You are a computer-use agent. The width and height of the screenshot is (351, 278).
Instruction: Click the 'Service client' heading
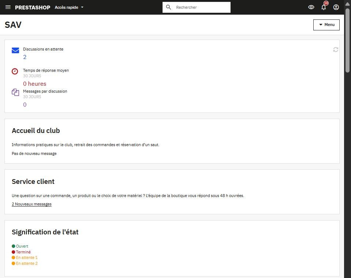tap(33, 181)
